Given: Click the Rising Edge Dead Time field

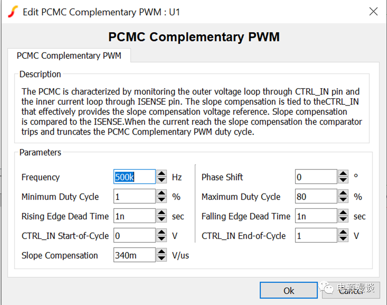Looking at the screenshot, I should (x=134, y=216).
